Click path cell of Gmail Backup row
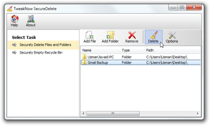Viewport: 210px width, 126px height. click(167, 62)
